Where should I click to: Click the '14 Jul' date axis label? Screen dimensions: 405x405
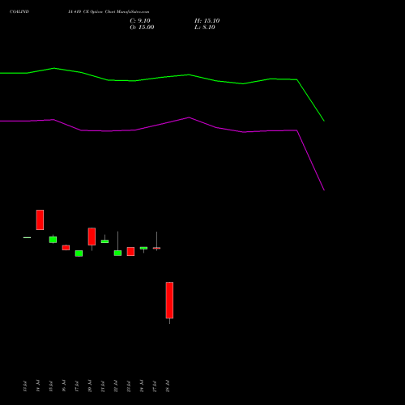(x=38, y=386)
